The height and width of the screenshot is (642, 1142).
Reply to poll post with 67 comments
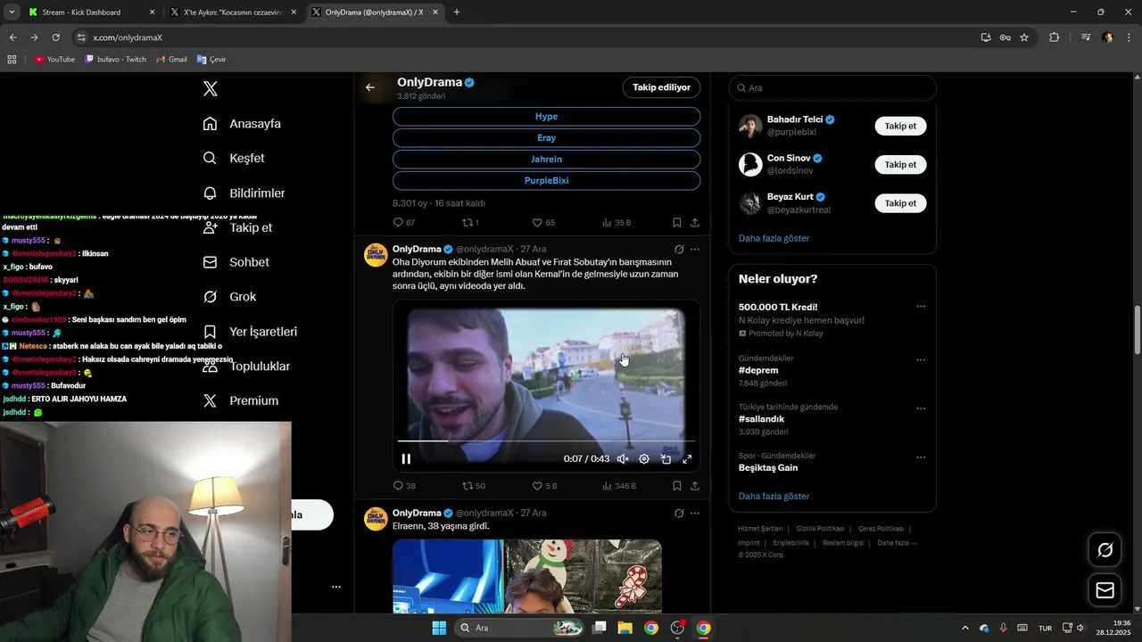pos(403,222)
